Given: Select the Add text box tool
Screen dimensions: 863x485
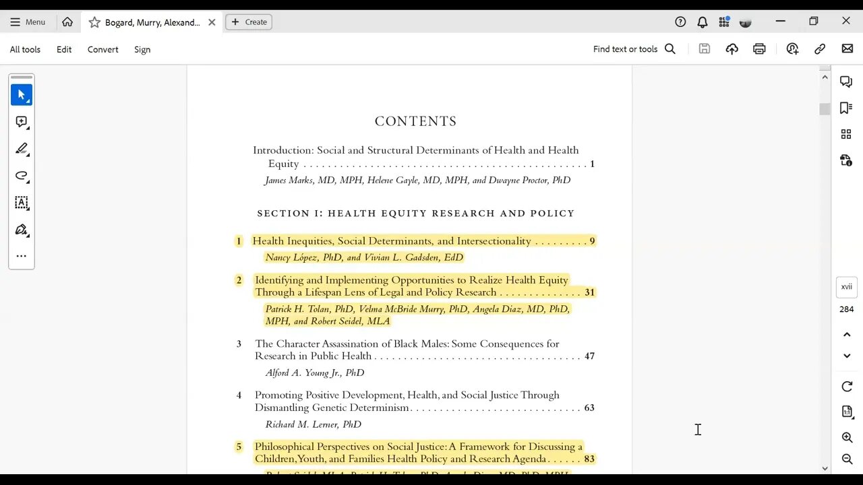Looking at the screenshot, I should coord(22,203).
